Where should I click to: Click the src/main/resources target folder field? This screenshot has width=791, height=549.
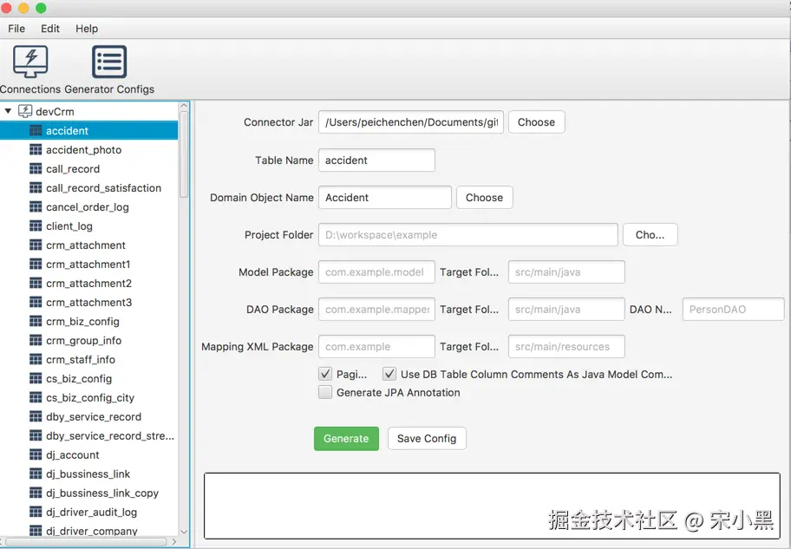click(x=566, y=347)
